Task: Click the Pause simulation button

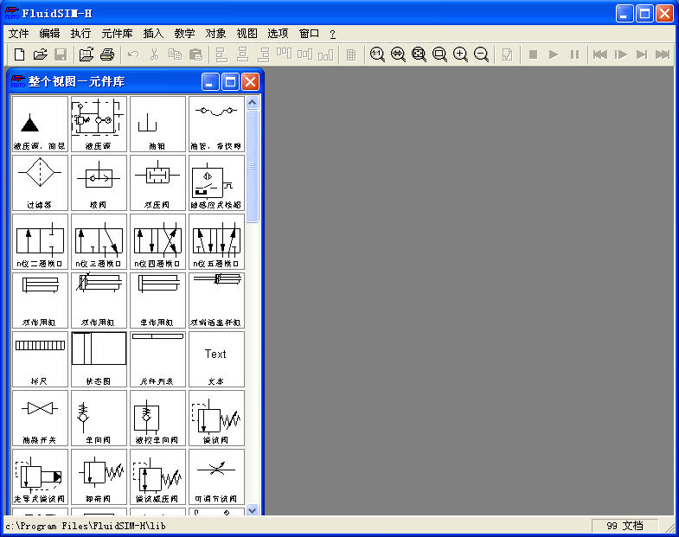Action: tap(574, 54)
